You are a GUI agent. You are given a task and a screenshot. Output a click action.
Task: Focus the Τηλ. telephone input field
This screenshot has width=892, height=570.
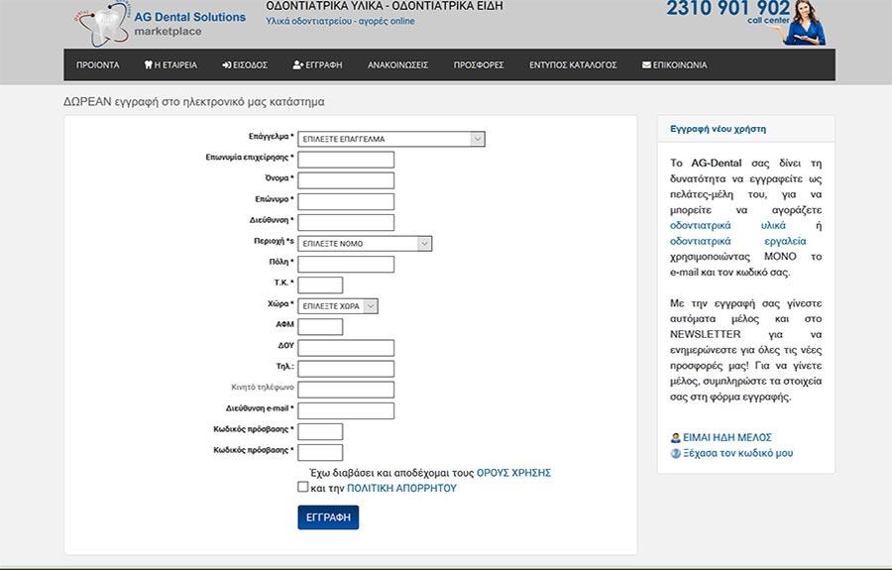tap(346, 369)
